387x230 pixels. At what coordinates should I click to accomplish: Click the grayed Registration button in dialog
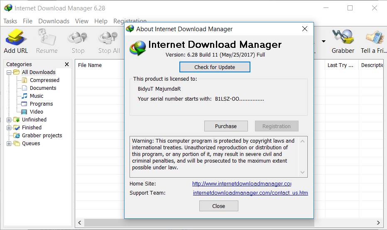[x=277, y=126]
